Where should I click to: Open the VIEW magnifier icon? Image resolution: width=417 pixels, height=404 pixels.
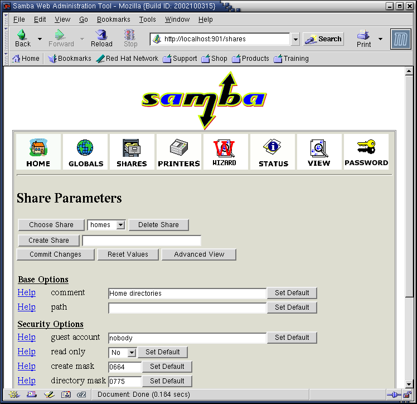tap(319, 152)
